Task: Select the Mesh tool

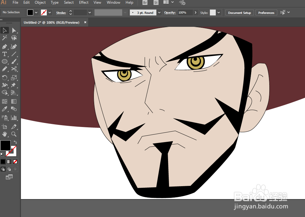Action: pos(5,101)
